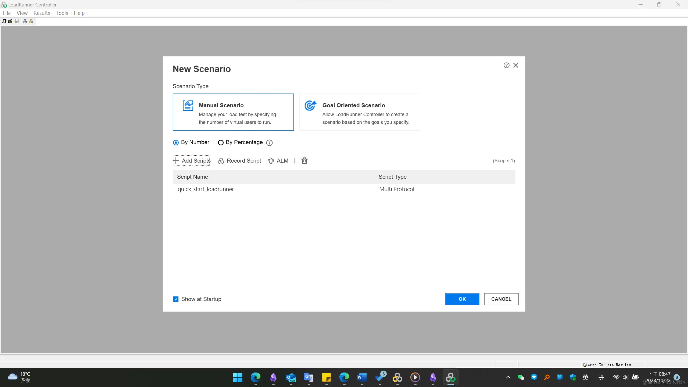Image resolution: width=688 pixels, height=387 pixels.
Task: Open the Tools menu
Action: (x=62, y=13)
